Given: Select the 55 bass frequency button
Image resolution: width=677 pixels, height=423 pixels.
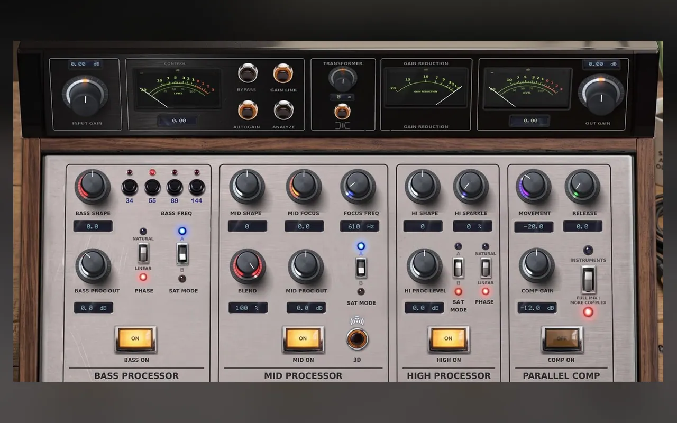Looking at the screenshot, I should click(152, 187).
